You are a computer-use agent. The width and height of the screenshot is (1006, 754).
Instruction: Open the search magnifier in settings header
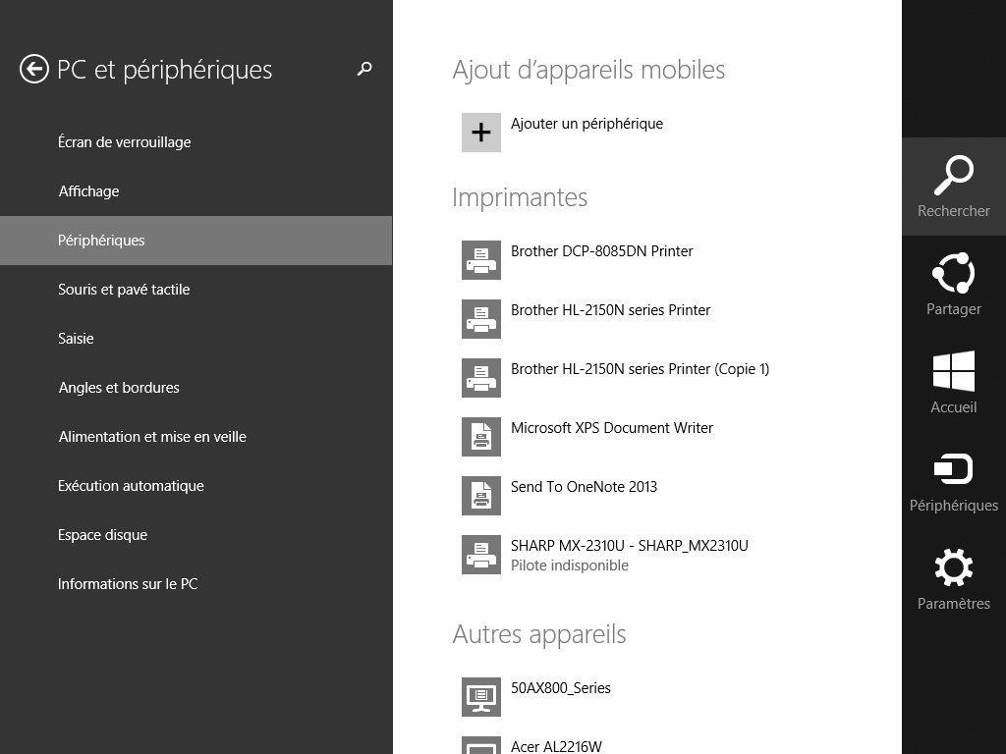(x=364, y=69)
